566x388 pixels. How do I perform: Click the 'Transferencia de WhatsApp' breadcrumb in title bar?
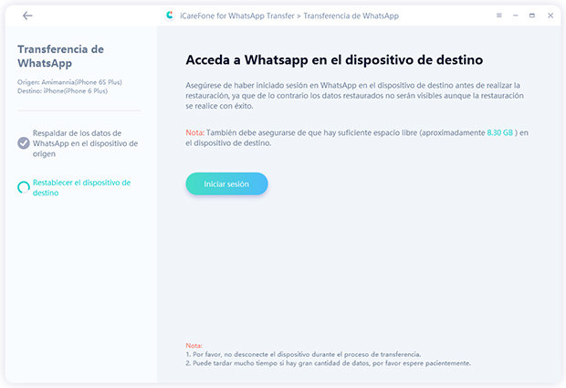351,16
